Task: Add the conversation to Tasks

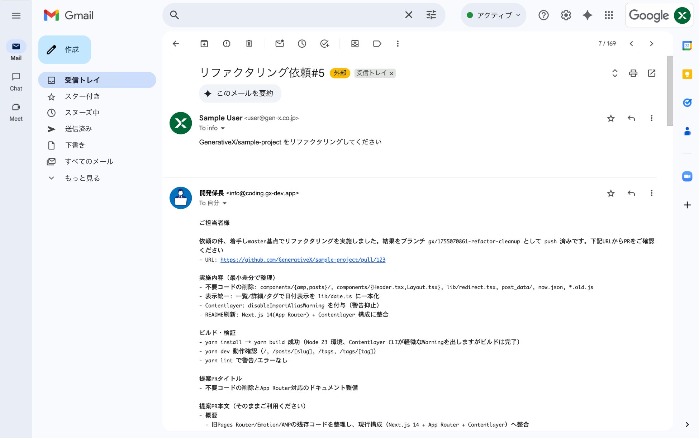Action: tap(325, 44)
